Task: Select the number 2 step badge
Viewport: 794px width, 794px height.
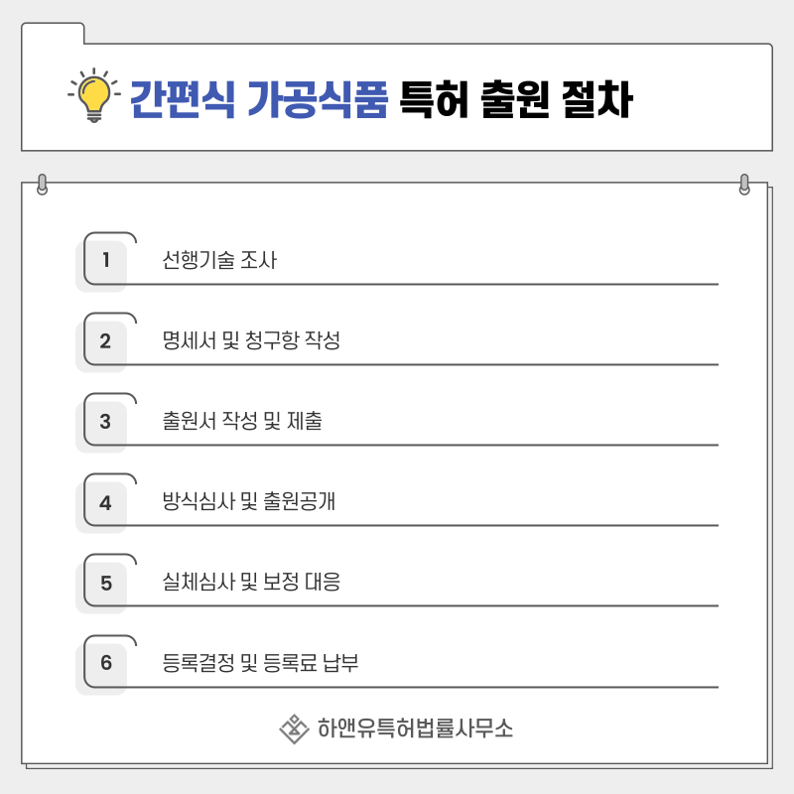Action: 105,342
